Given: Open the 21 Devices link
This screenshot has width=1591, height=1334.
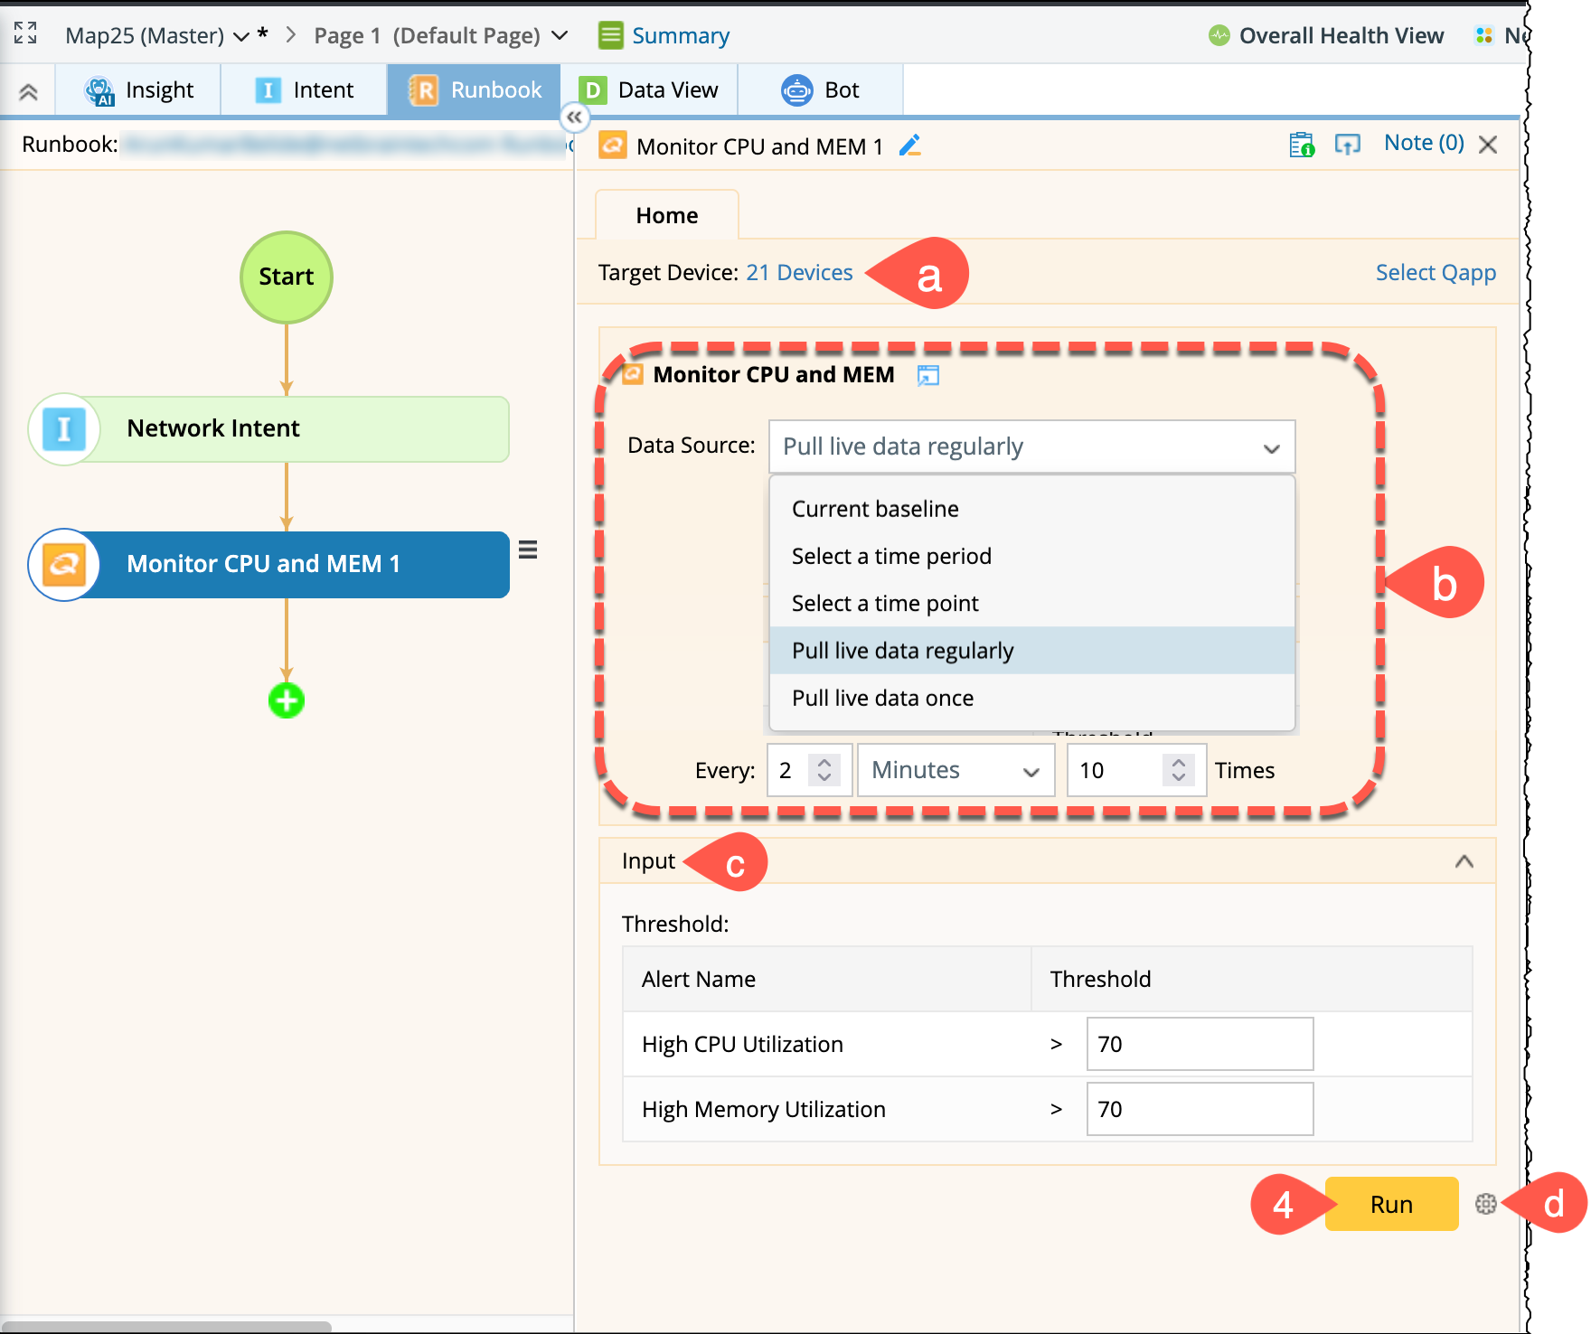Looking at the screenshot, I should coord(799,273).
